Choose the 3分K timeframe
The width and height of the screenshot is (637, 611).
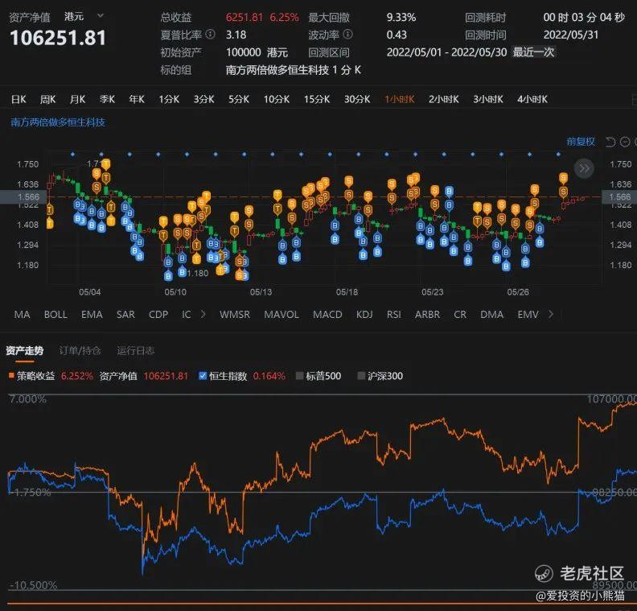tap(204, 99)
